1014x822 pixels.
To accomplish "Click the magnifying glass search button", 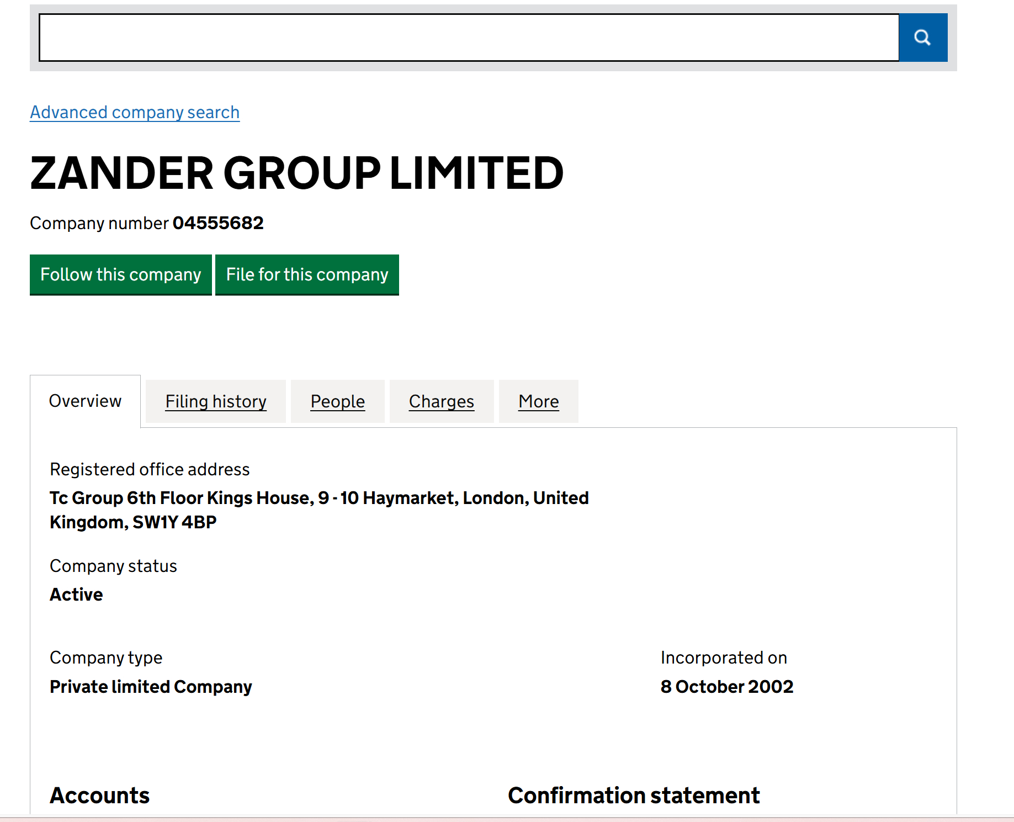I will (x=922, y=38).
